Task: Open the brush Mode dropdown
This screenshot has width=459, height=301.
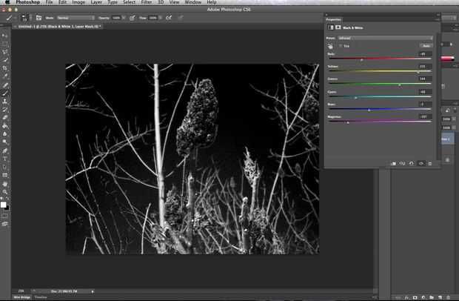Action: click(76, 18)
